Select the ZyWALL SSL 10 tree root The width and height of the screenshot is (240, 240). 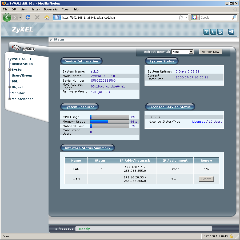pos(21,59)
